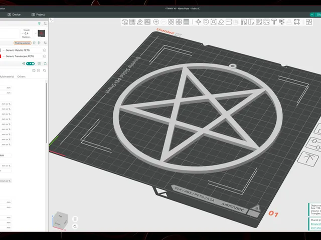Edit the Generic Translucent PETG filament preset
Image resolution: width=321 pixels, height=240 pixels.
tap(45, 56)
